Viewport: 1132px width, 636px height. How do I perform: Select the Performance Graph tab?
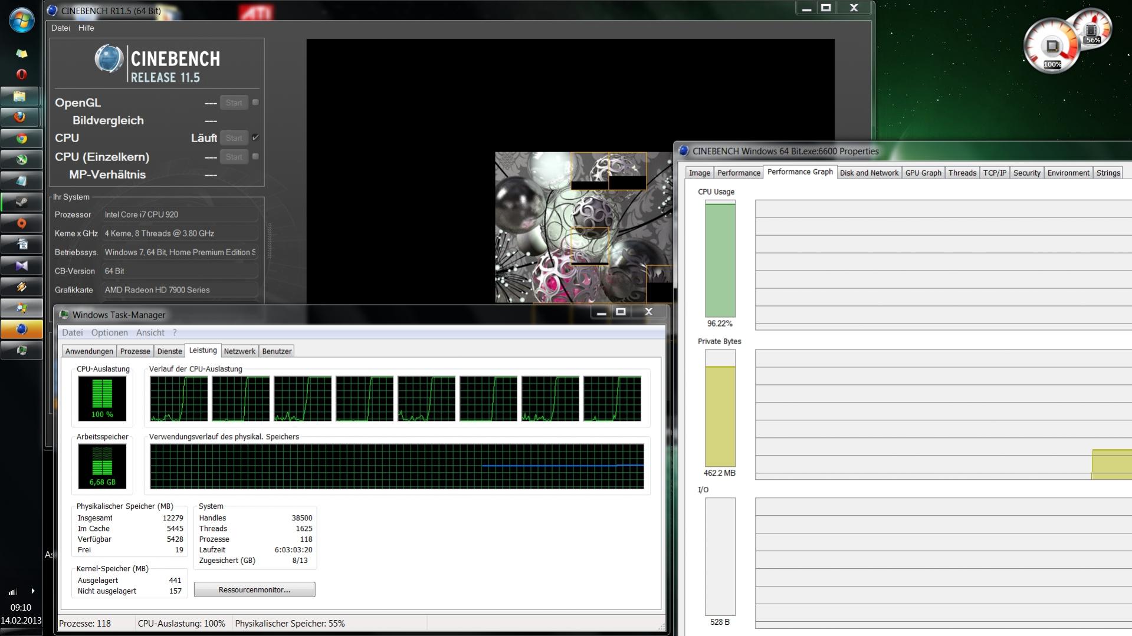pos(800,172)
